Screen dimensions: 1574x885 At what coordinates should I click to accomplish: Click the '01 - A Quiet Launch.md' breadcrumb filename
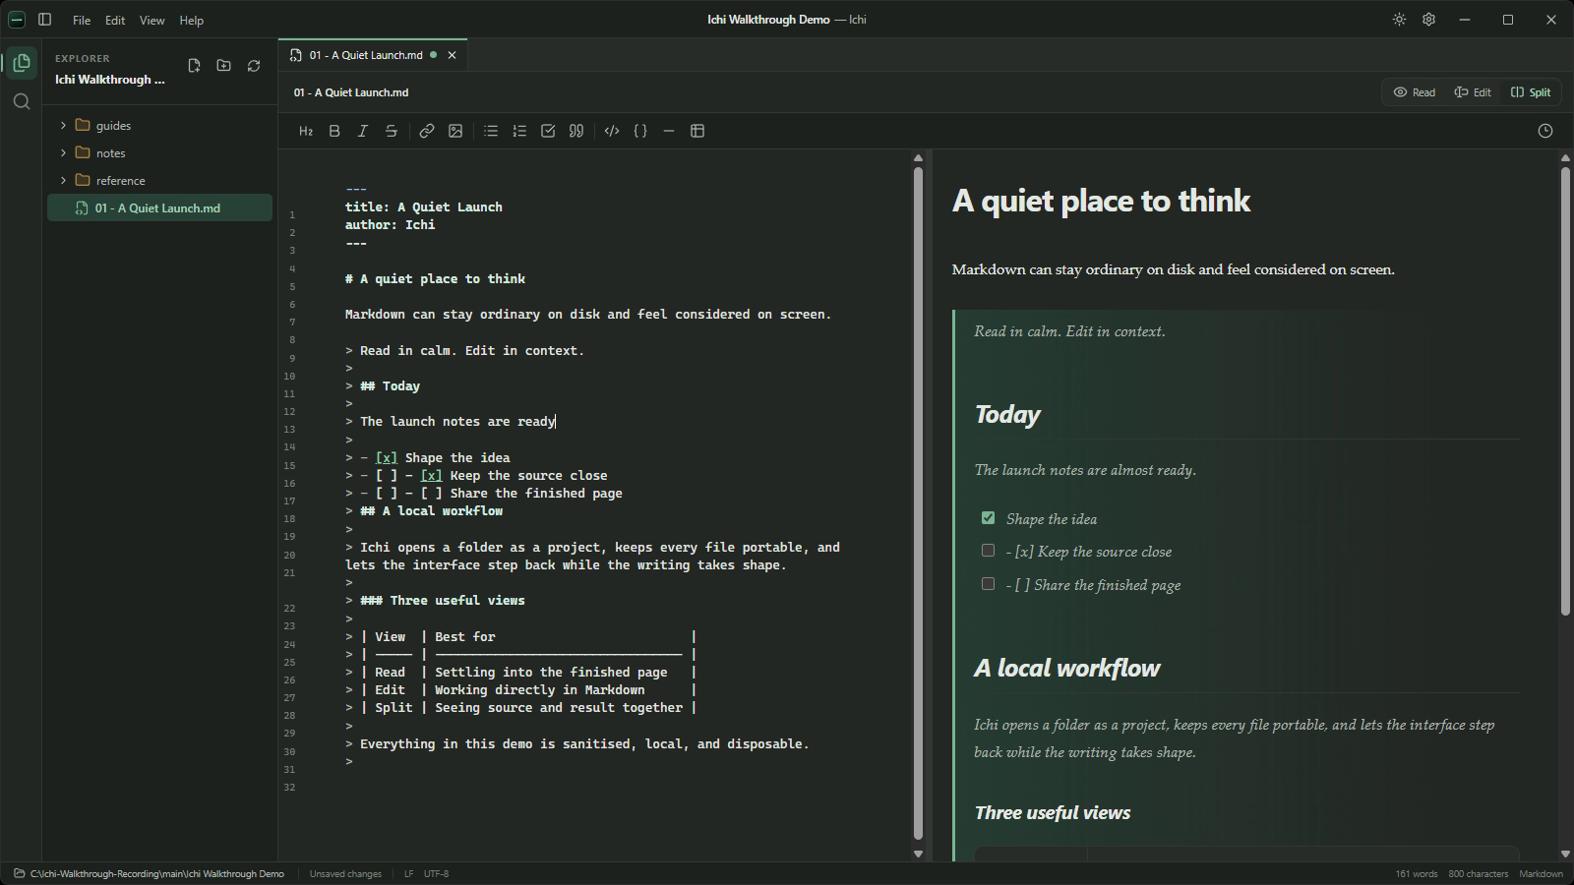coord(351,92)
